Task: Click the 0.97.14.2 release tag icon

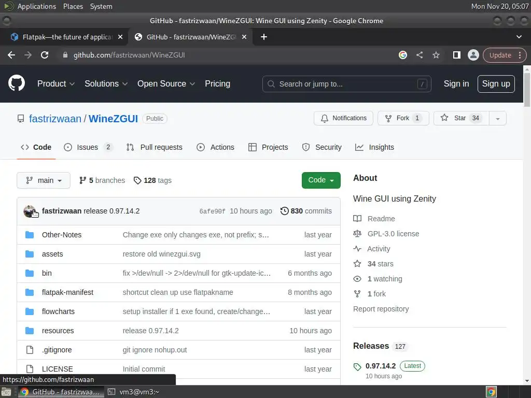Action: click(x=357, y=366)
